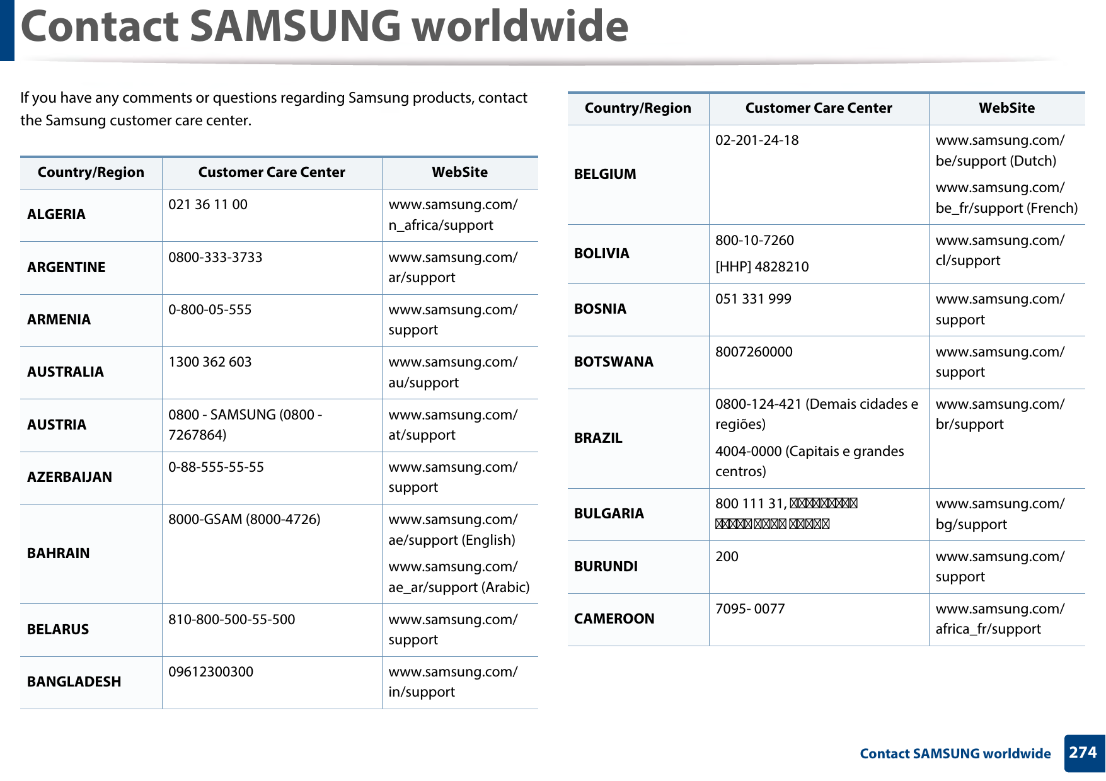This screenshot has width=1106, height=781.
Task: Select phone number 0-88-555-55-55
Action: pos(216,467)
